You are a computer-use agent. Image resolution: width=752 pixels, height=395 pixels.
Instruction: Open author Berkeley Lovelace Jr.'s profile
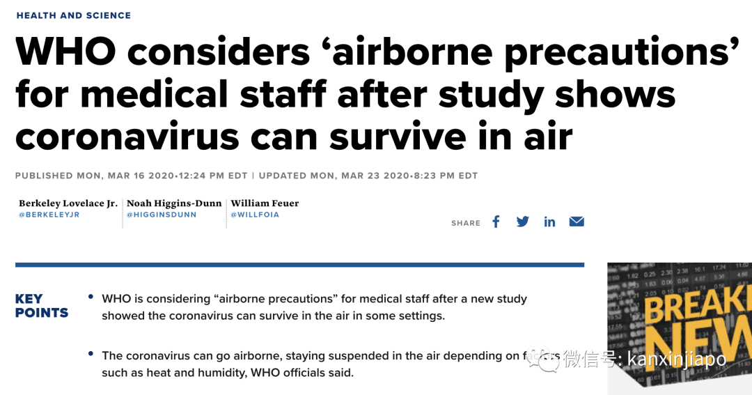point(68,203)
